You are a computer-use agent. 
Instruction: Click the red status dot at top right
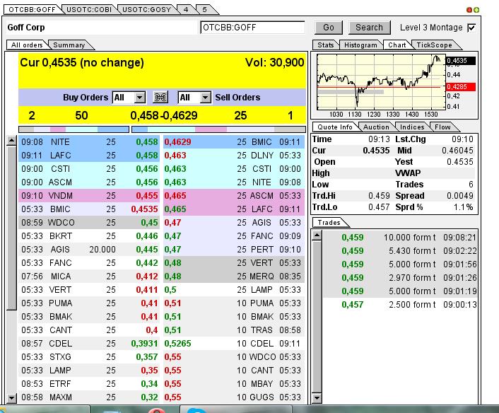point(469,10)
